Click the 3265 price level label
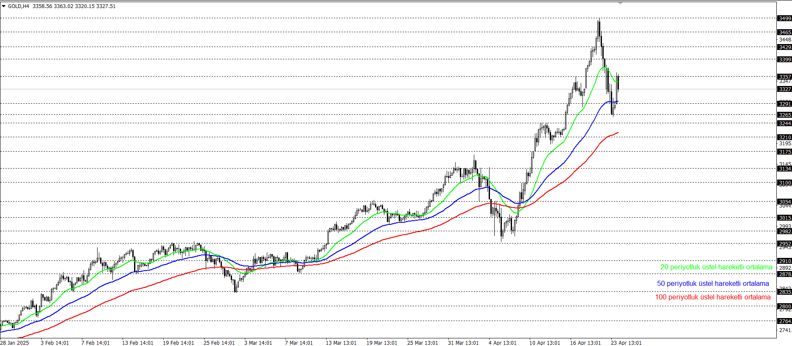Viewport: 792px width, 346px height. [784, 115]
